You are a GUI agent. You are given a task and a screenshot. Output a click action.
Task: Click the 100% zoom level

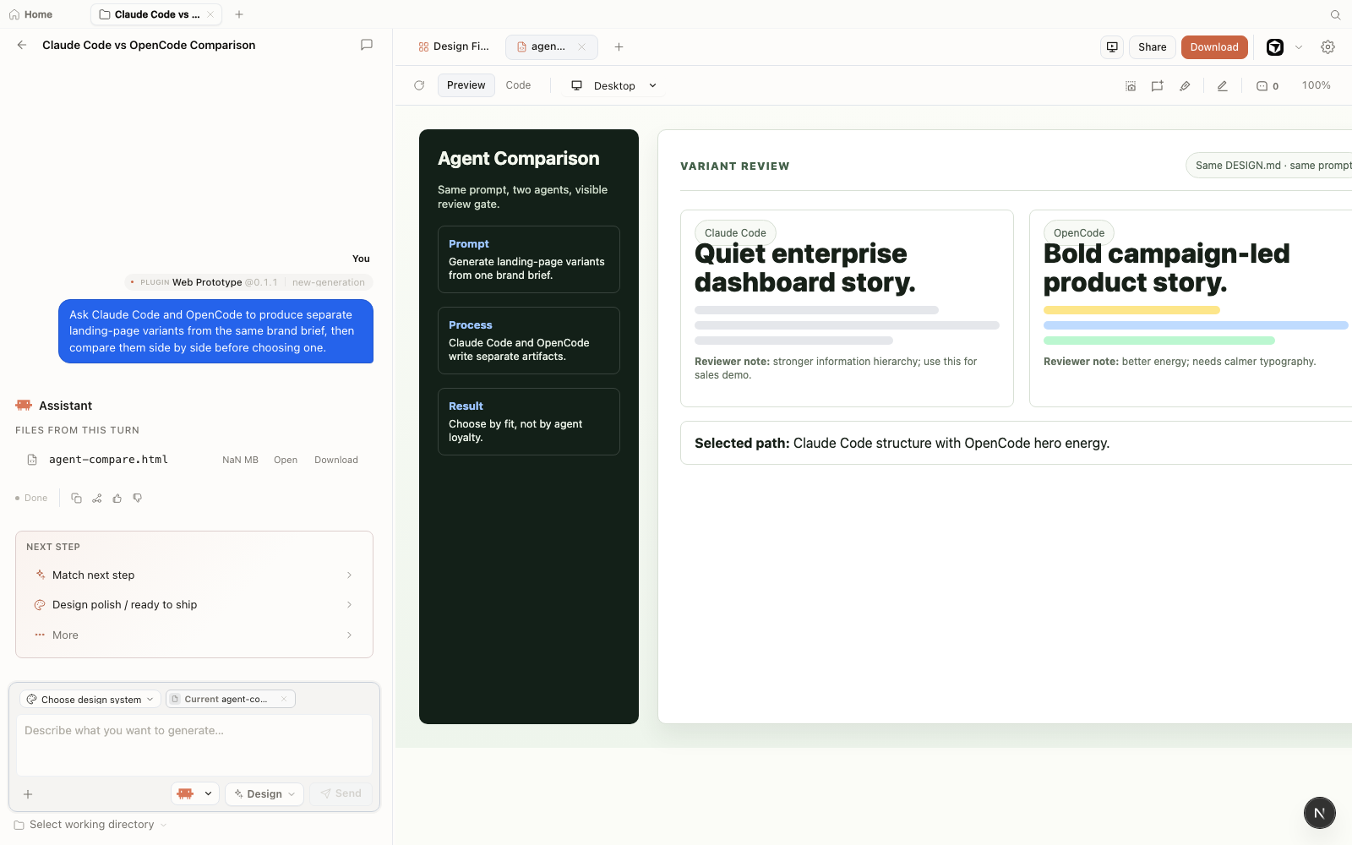click(x=1316, y=85)
